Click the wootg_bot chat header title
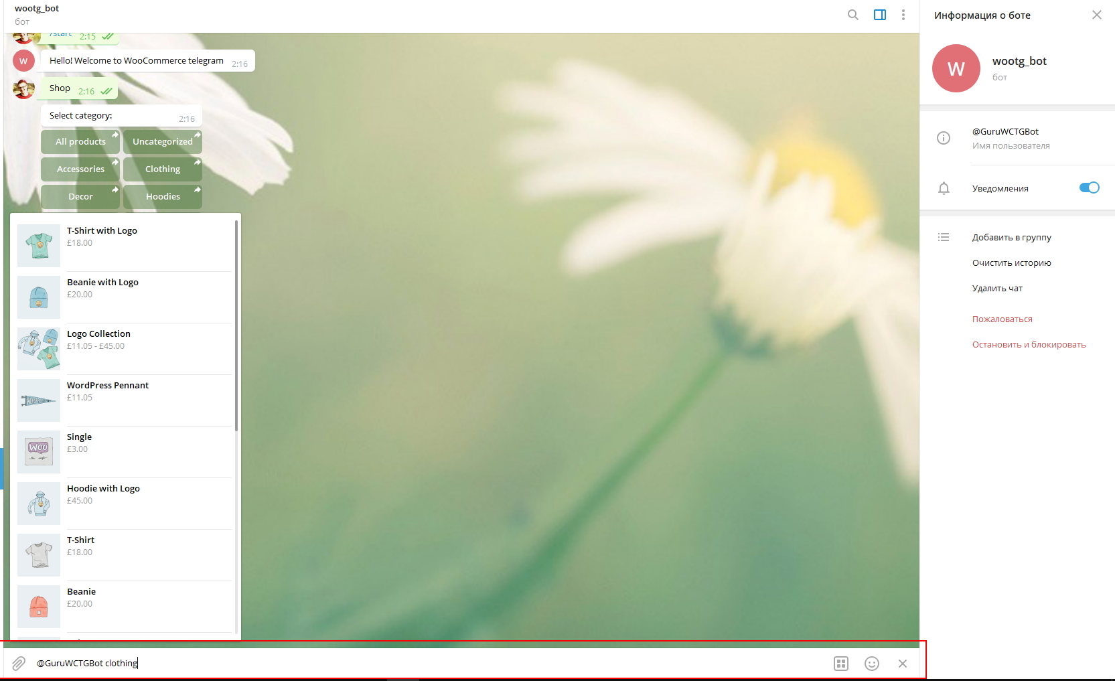1115x681 pixels. coord(37,8)
